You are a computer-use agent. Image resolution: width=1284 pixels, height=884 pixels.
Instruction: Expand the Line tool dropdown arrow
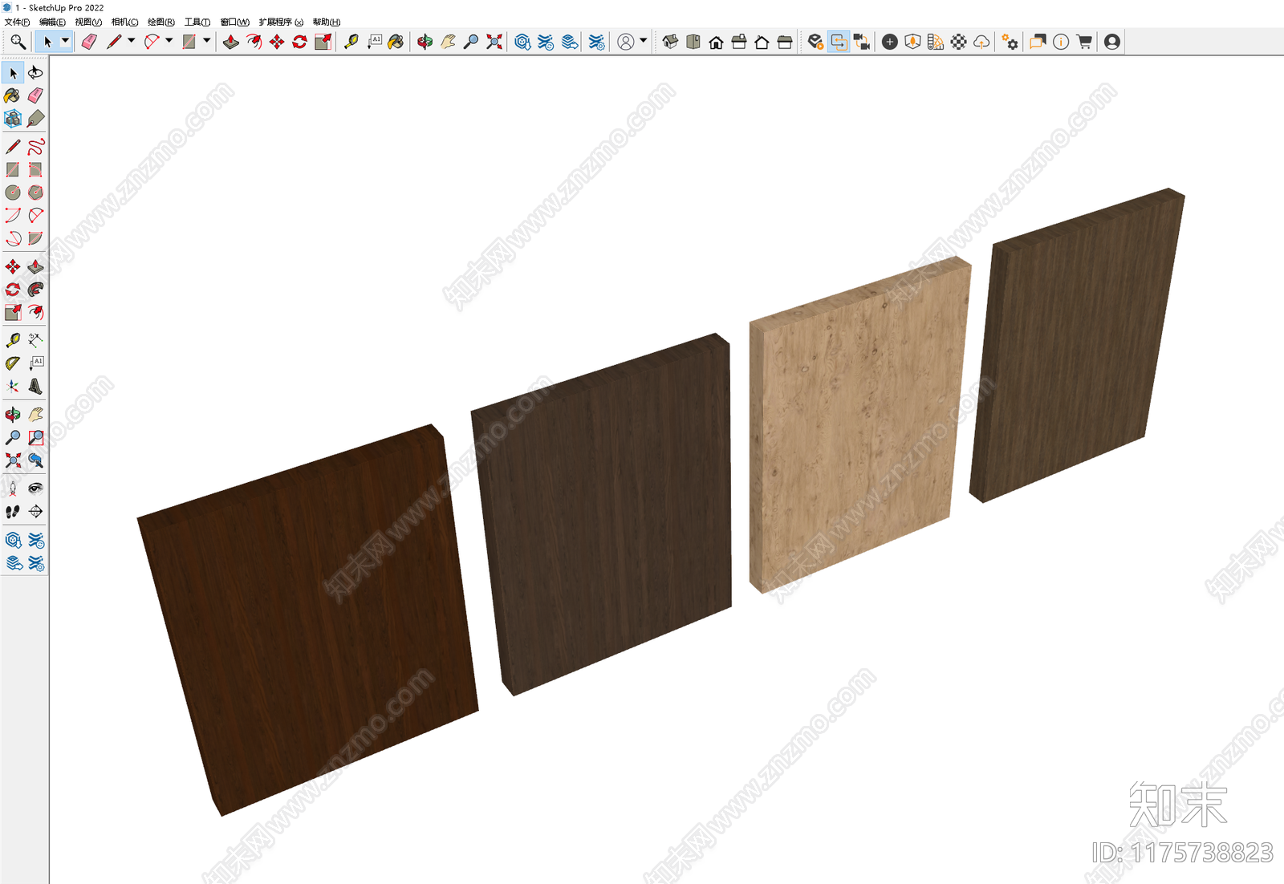tap(132, 41)
